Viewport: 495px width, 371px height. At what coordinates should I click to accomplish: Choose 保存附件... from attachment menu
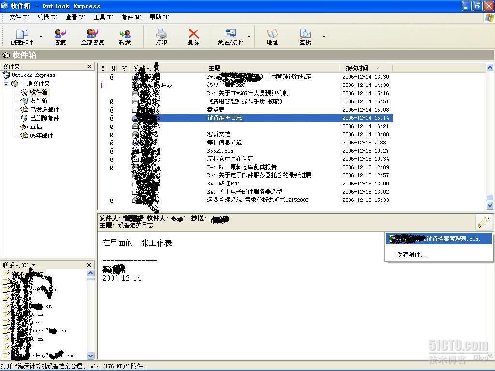click(x=412, y=254)
